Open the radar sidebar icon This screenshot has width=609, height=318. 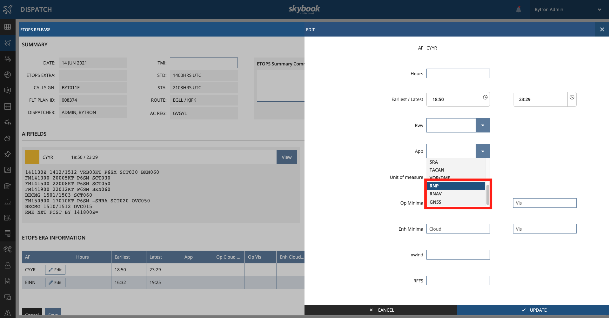pos(8,75)
